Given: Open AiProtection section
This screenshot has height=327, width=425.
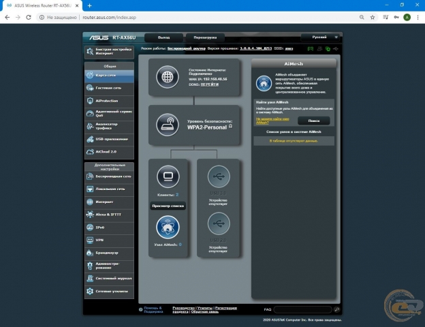Looking at the screenshot, I should click(x=109, y=101).
